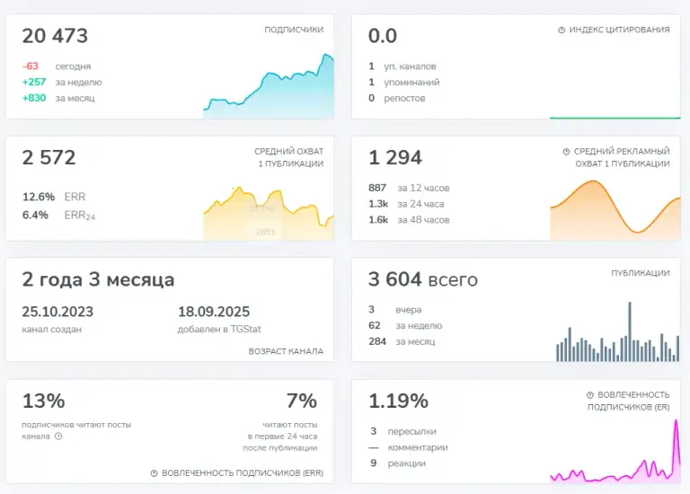Click the 9 реакции row
Image resolution: width=690 pixels, height=494 pixels.
[397, 463]
